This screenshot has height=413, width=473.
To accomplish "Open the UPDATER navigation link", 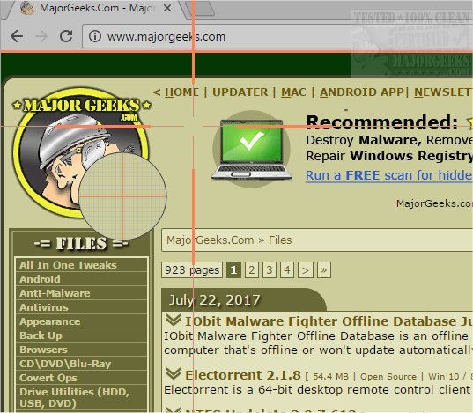I will click(240, 92).
